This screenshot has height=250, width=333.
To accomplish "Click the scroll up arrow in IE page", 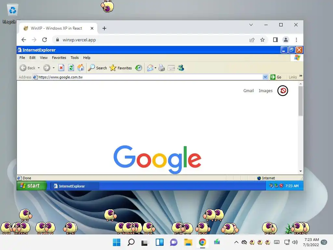I will [x=300, y=84].
